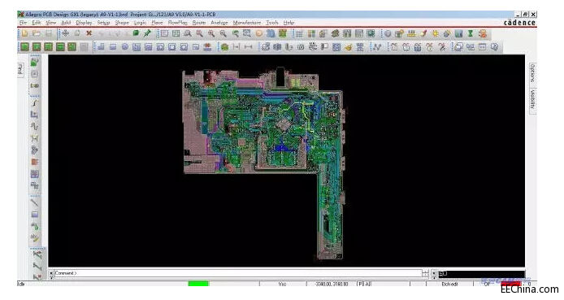Open the Find side panel tab
564x300 pixels.
(20, 69)
